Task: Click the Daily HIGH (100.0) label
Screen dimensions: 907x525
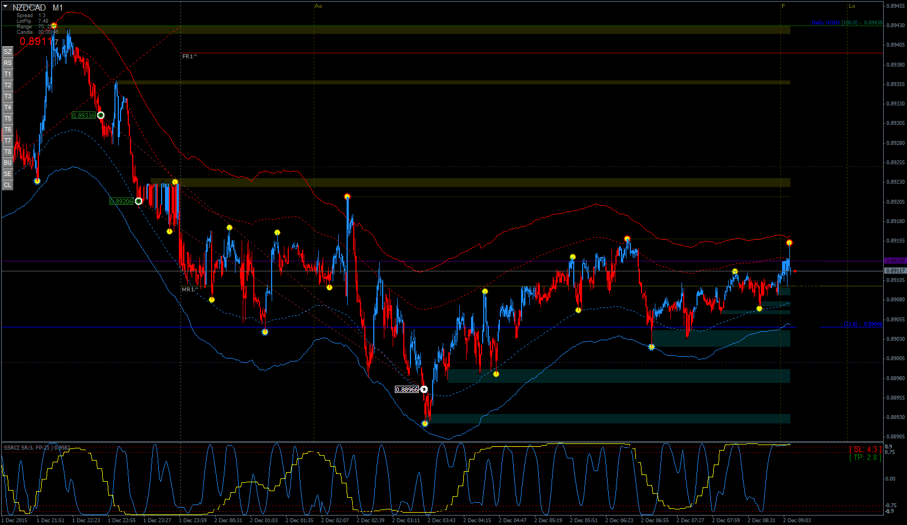Action: tap(847, 23)
